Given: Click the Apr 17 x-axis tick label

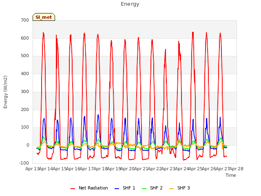Looking at the screenshot, I should coord(87,169).
